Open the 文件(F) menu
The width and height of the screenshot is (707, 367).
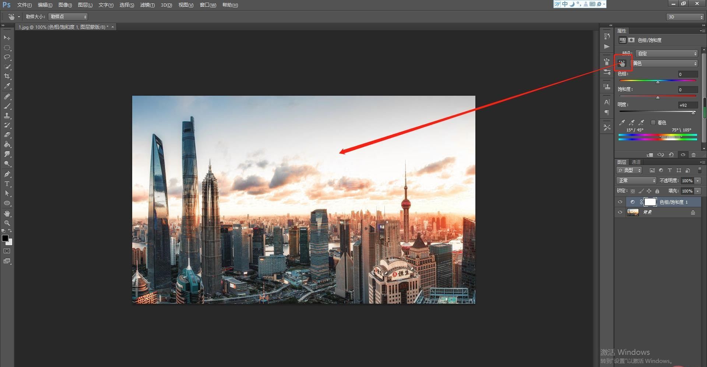pyautogui.click(x=24, y=5)
